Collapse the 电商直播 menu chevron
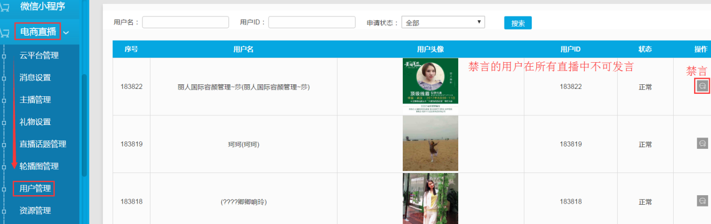The width and height of the screenshot is (711, 224). point(66,33)
